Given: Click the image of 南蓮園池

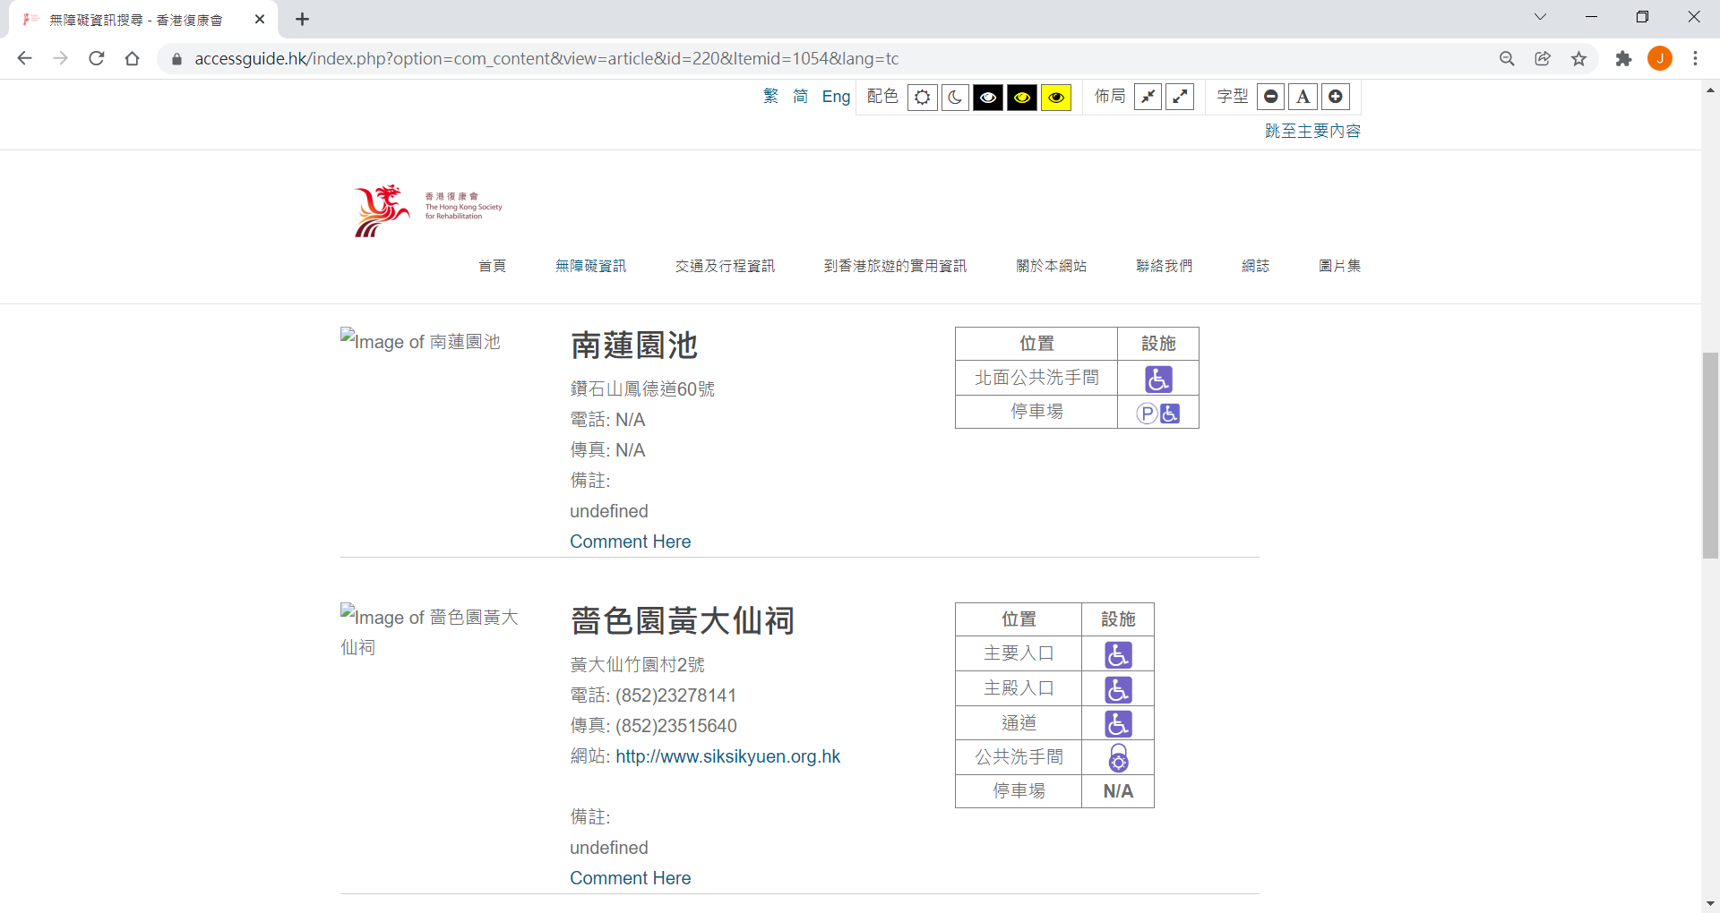Looking at the screenshot, I should click(420, 341).
